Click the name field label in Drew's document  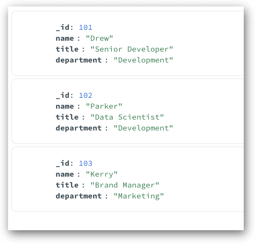coord(65,38)
